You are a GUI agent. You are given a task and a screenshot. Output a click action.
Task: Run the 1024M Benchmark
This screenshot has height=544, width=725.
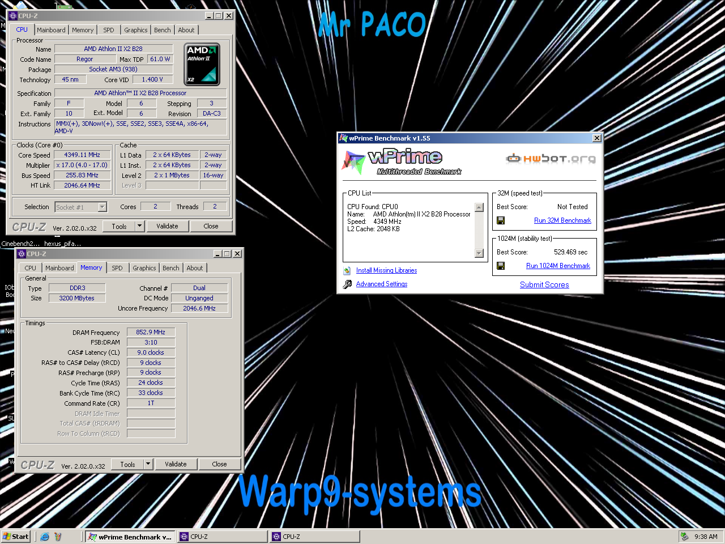[558, 266]
